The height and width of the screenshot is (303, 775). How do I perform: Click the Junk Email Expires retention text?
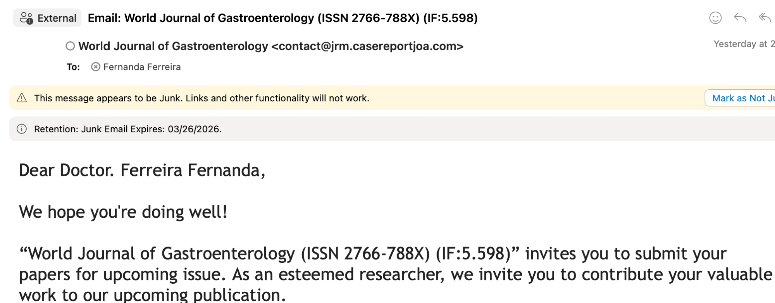coord(127,129)
